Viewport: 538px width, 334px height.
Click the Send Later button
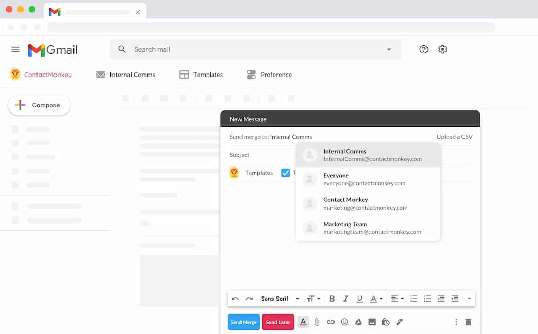[278, 322]
